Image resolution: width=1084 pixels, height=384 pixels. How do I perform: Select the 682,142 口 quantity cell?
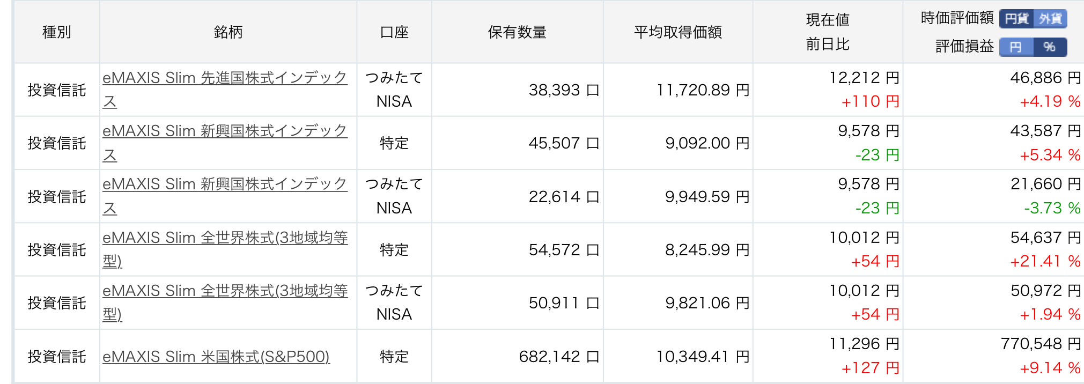[x=559, y=357]
